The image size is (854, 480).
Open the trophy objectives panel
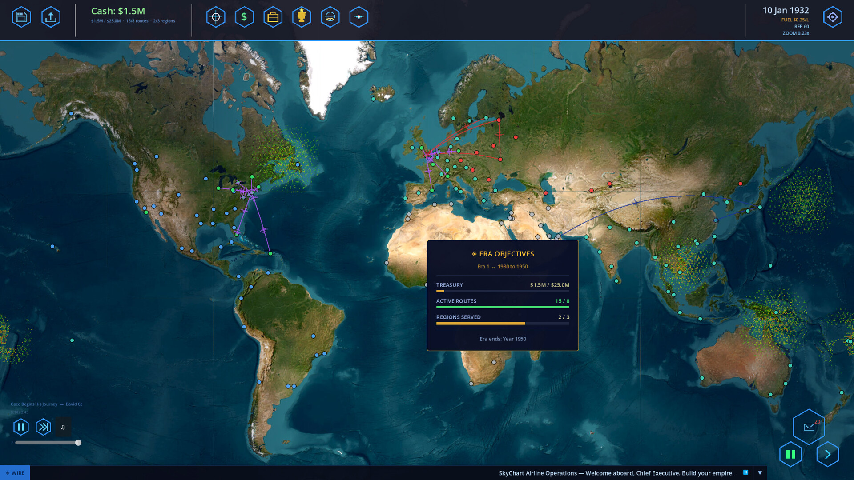[302, 17]
